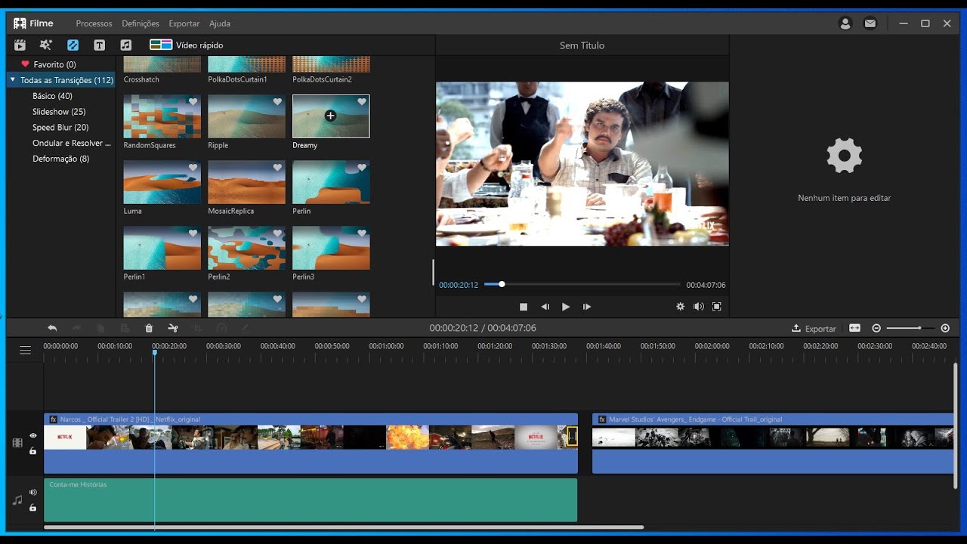Toggle the audio track lock
967x544 pixels.
(x=33, y=508)
